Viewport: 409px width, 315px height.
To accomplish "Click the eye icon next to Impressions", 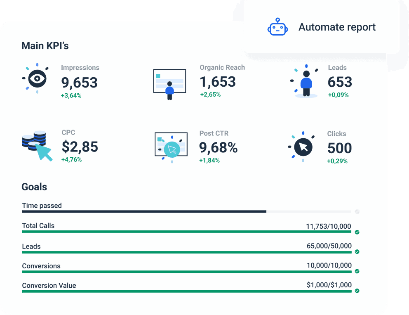I will [x=36, y=78].
